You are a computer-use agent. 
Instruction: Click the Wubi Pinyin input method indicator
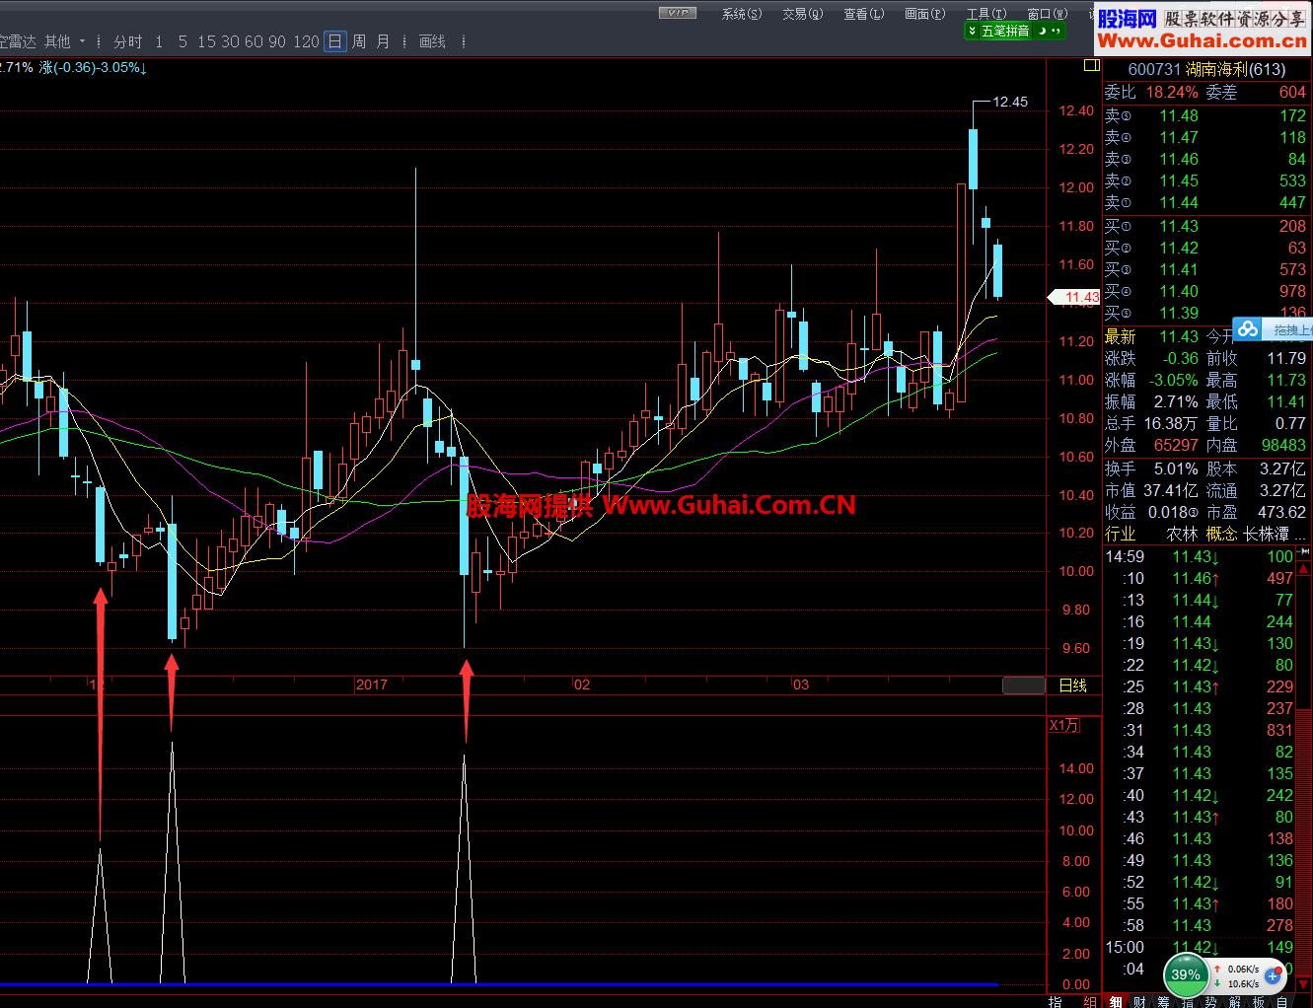[x=1004, y=31]
